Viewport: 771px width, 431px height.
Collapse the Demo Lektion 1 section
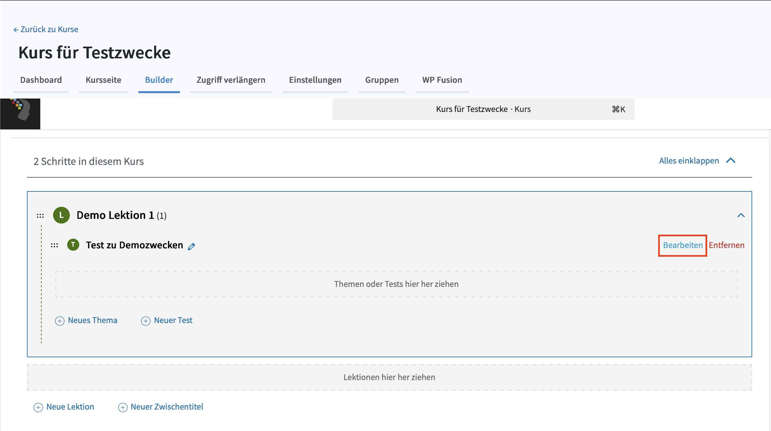click(x=741, y=215)
